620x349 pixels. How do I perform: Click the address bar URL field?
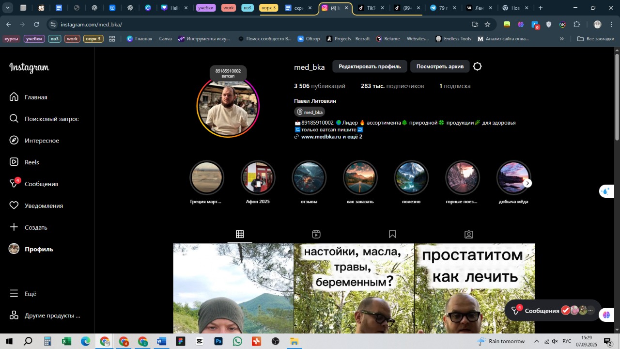pyautogui.click(x=262, y=24)
